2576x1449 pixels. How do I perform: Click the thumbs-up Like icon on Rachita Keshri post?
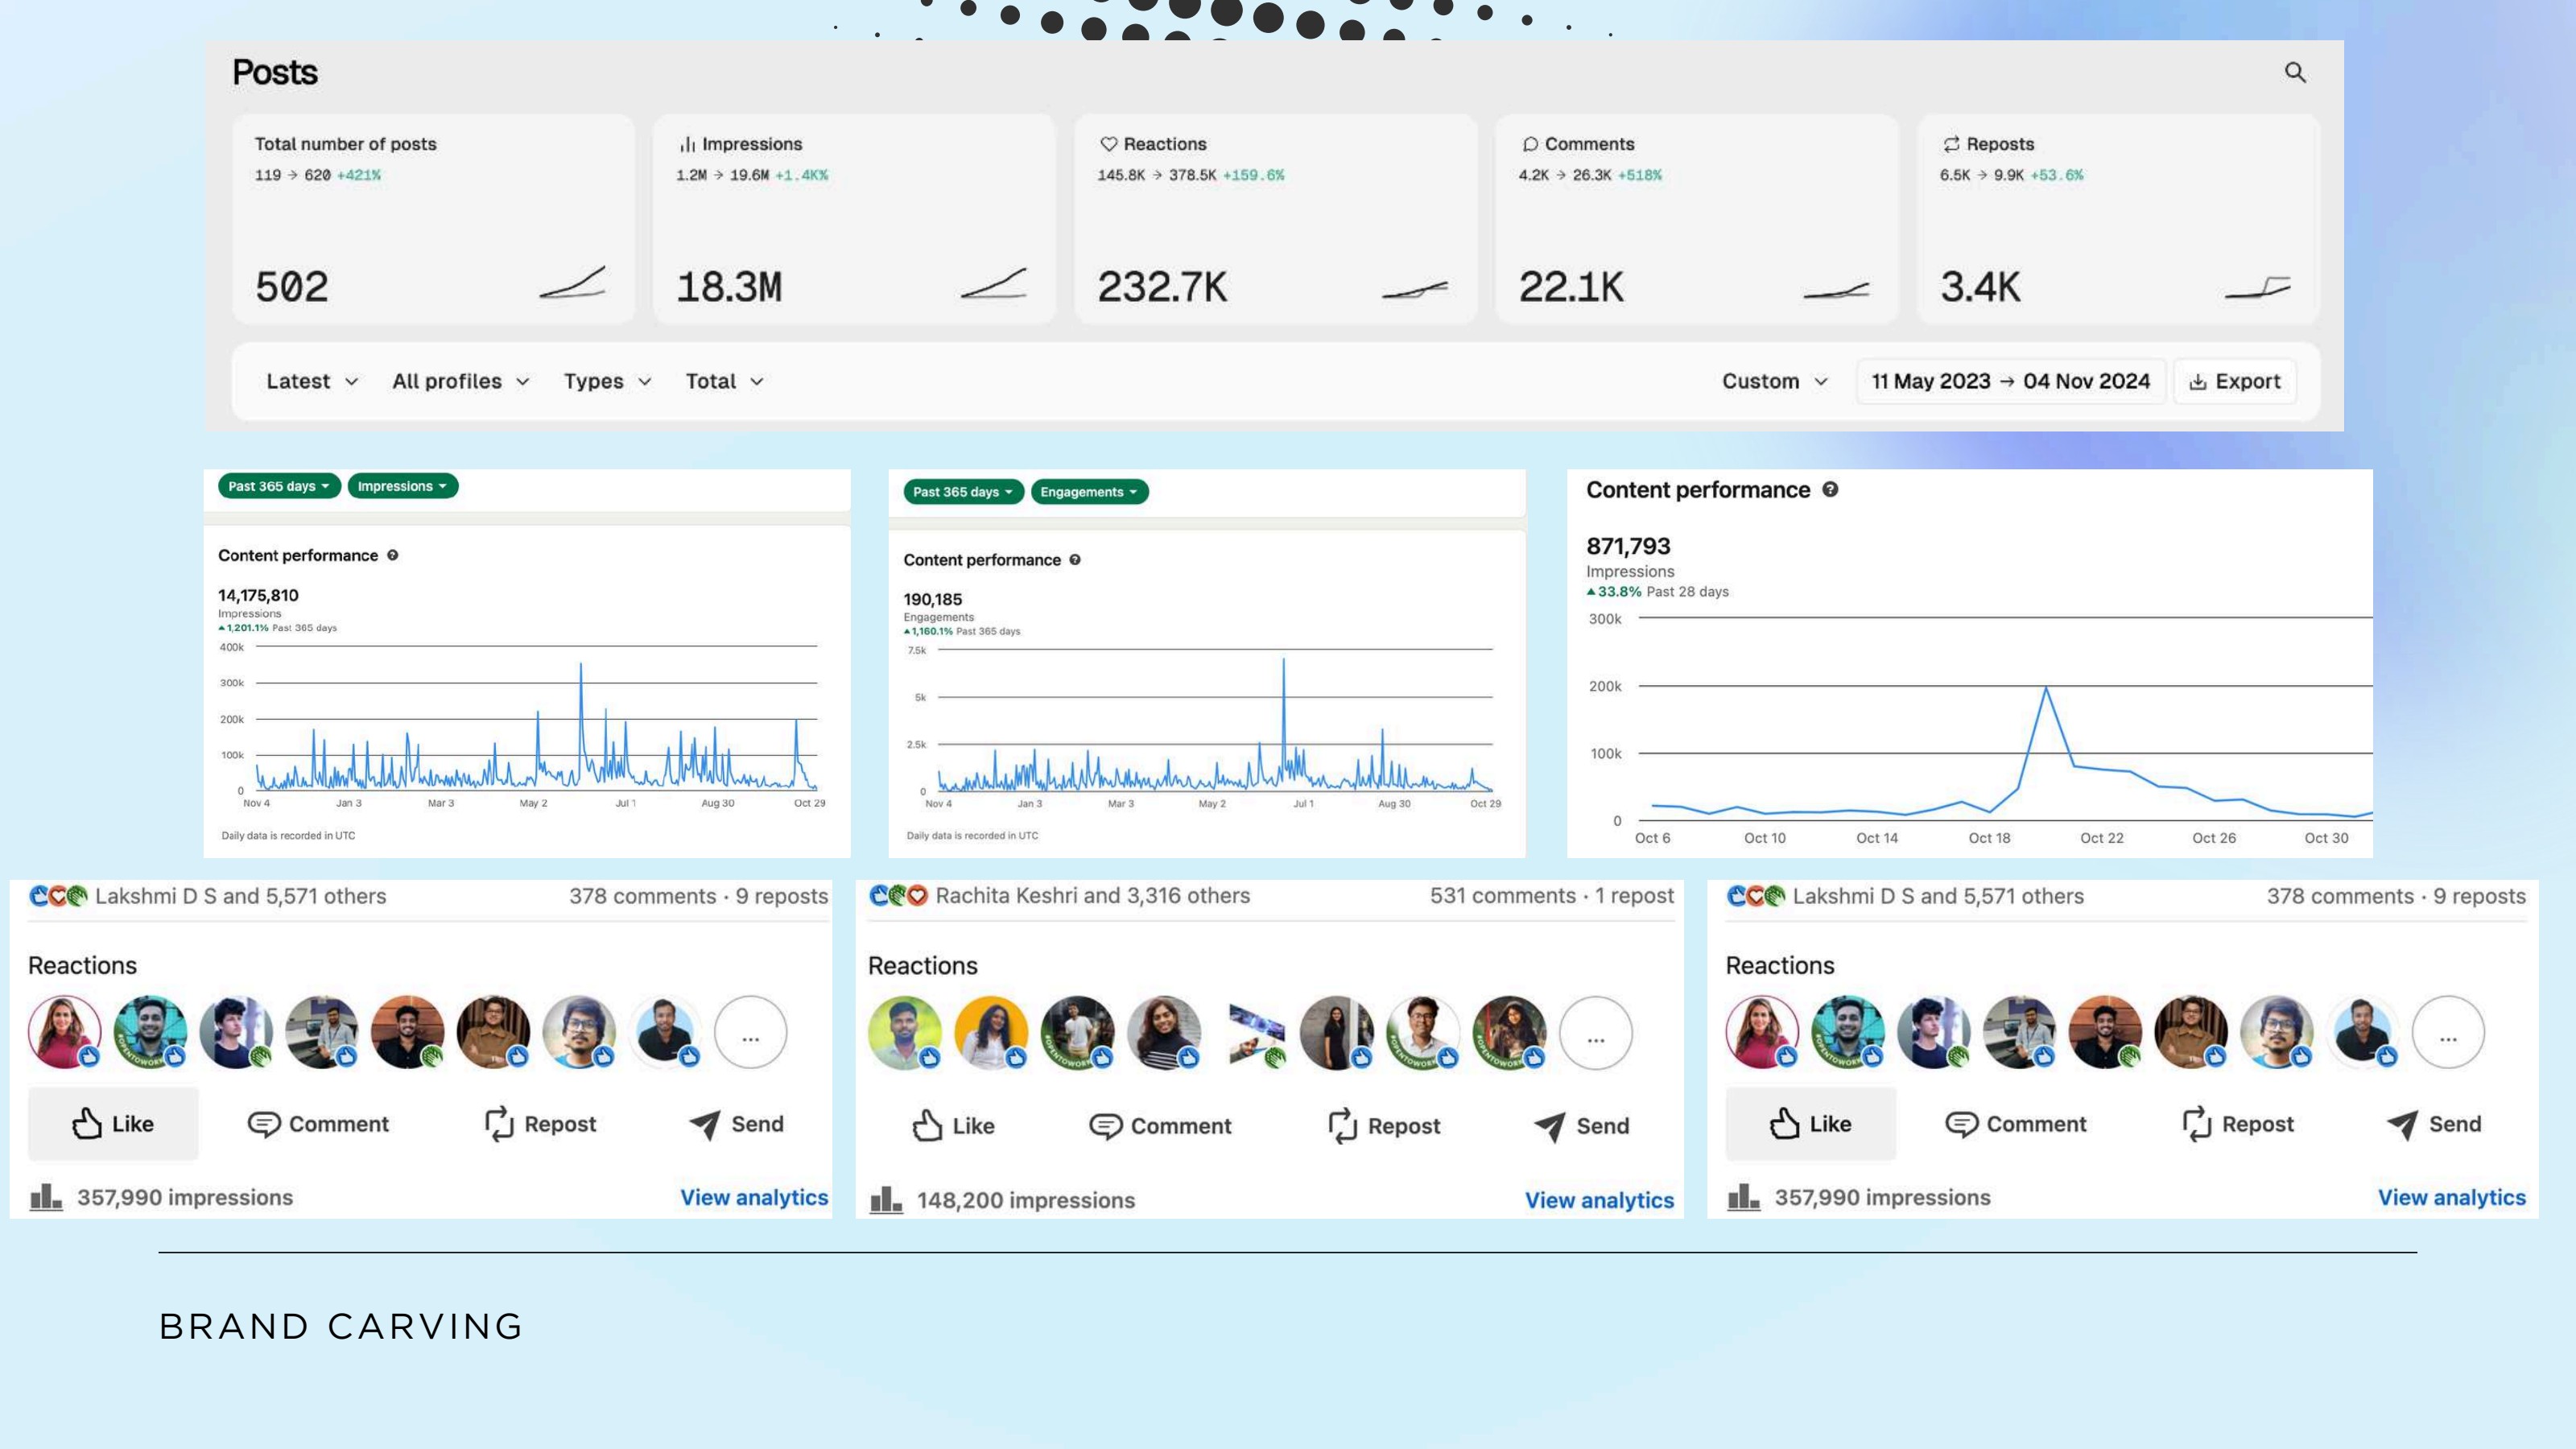pos(927,1125)
